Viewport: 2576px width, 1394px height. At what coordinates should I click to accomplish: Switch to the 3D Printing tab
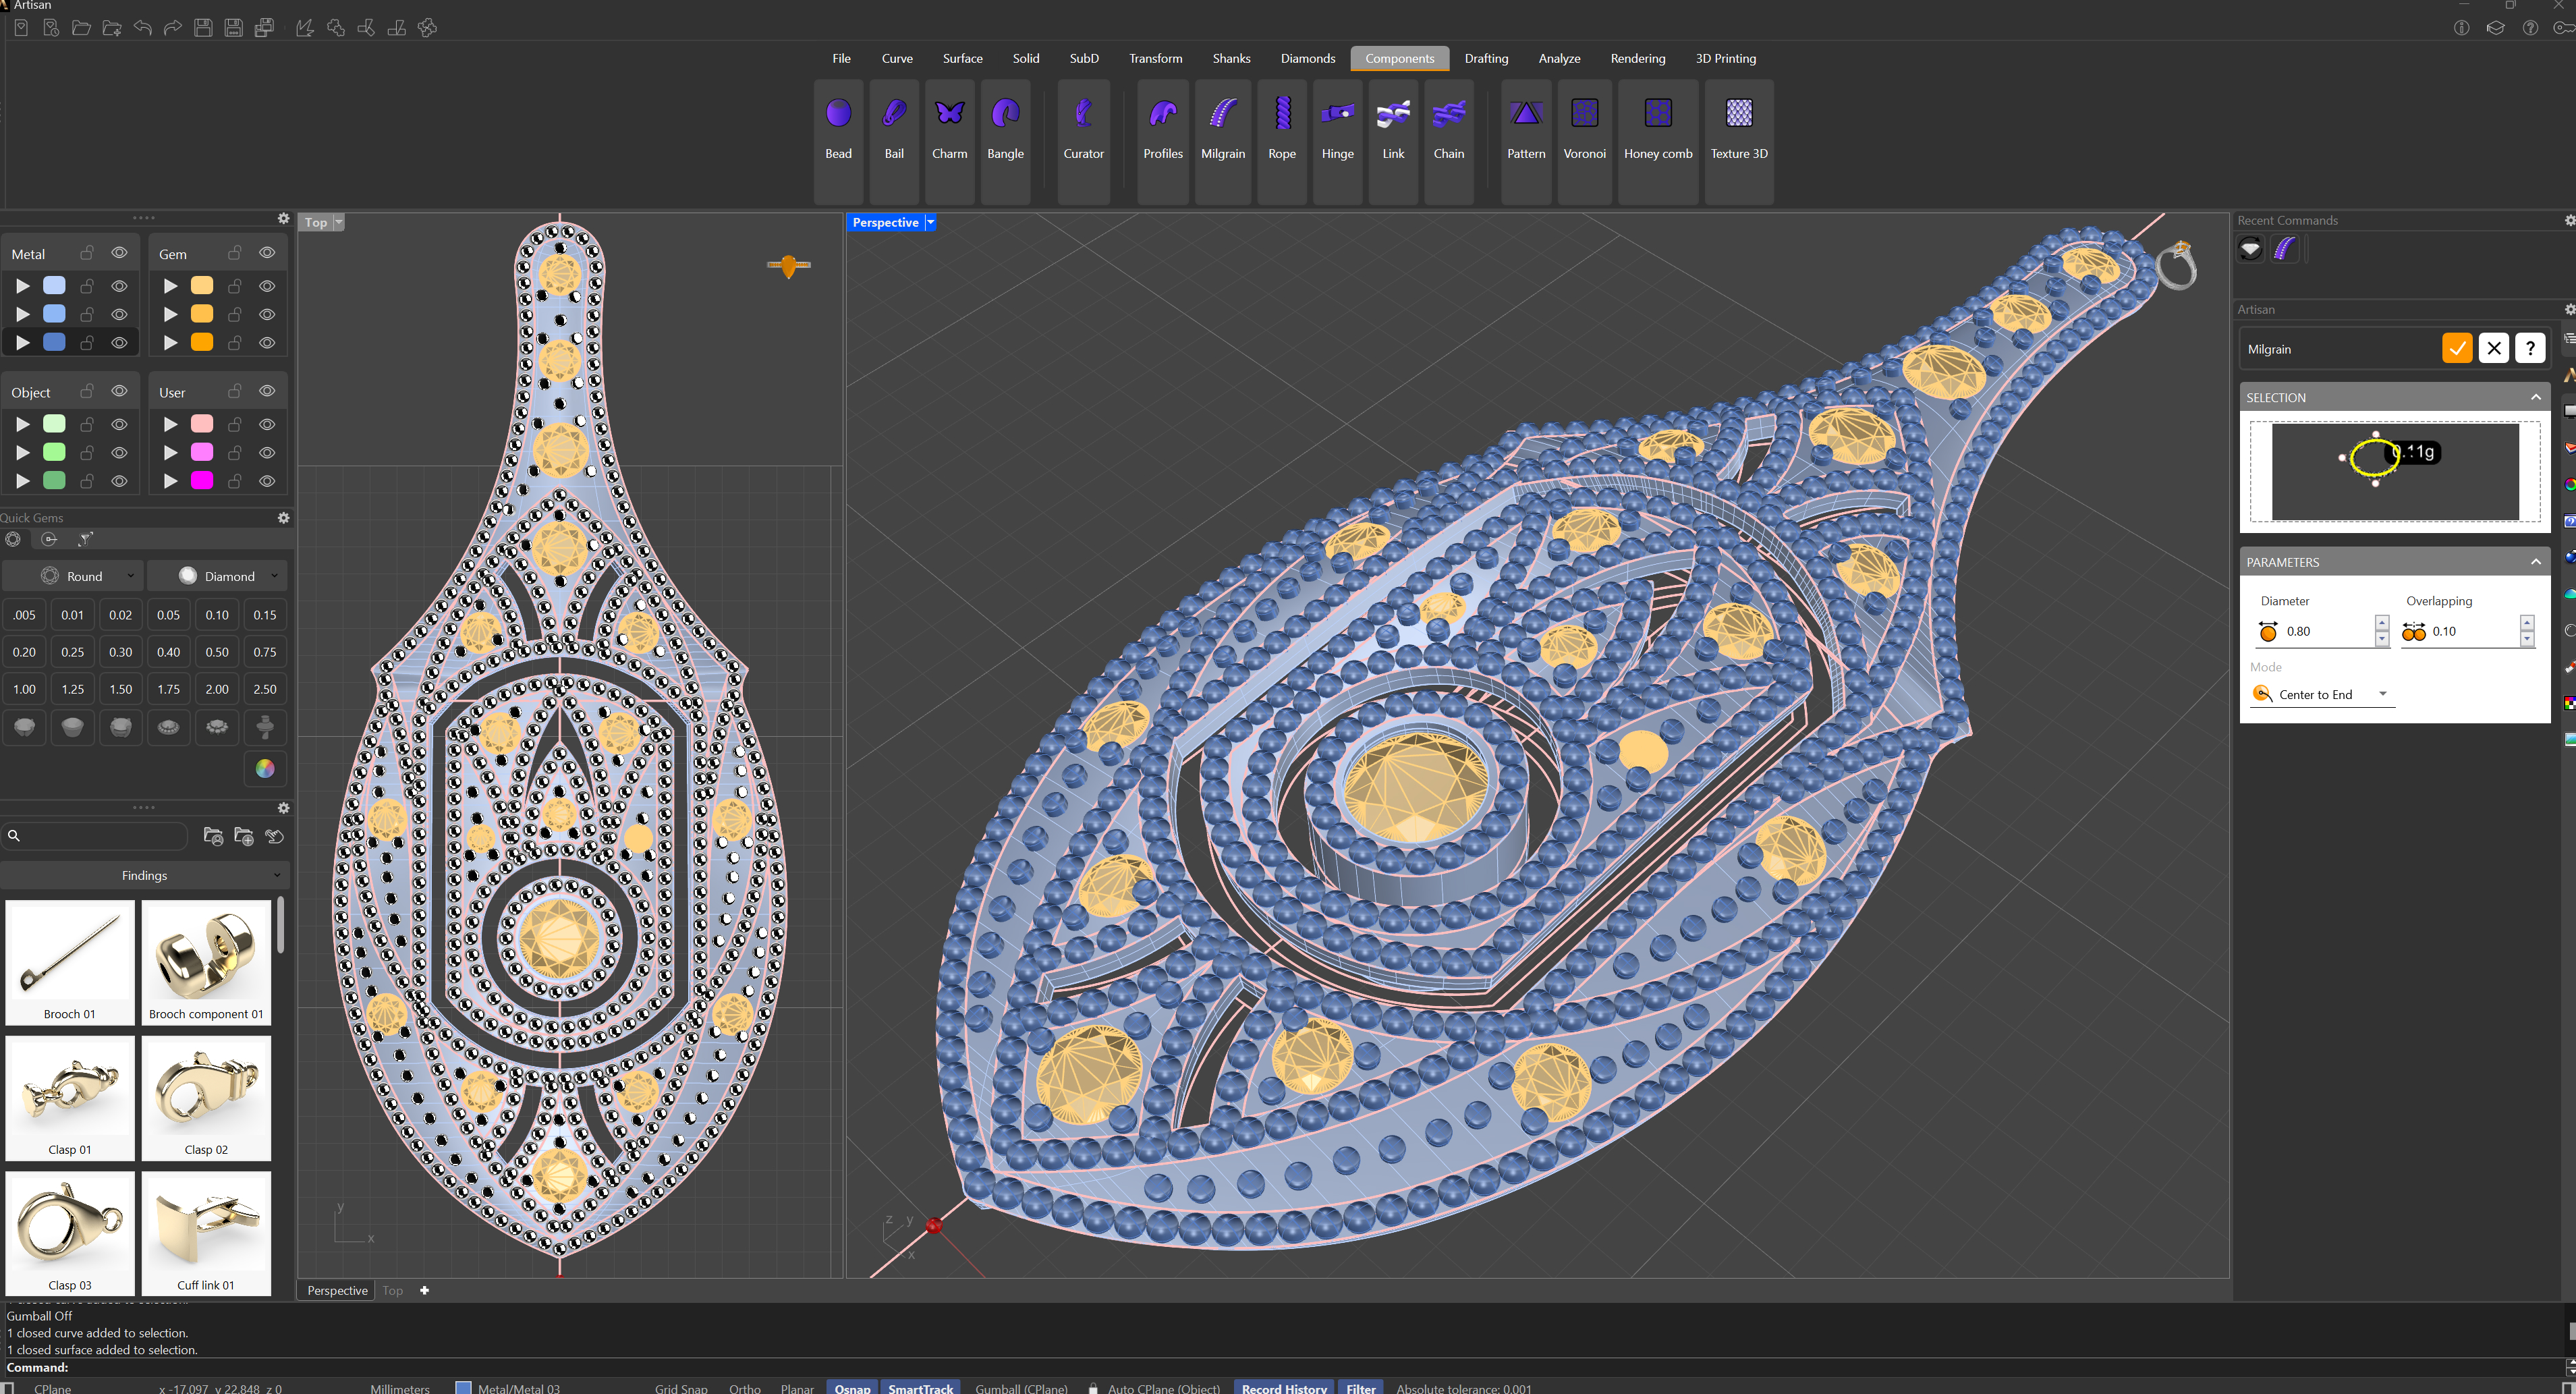[1725, 58]
